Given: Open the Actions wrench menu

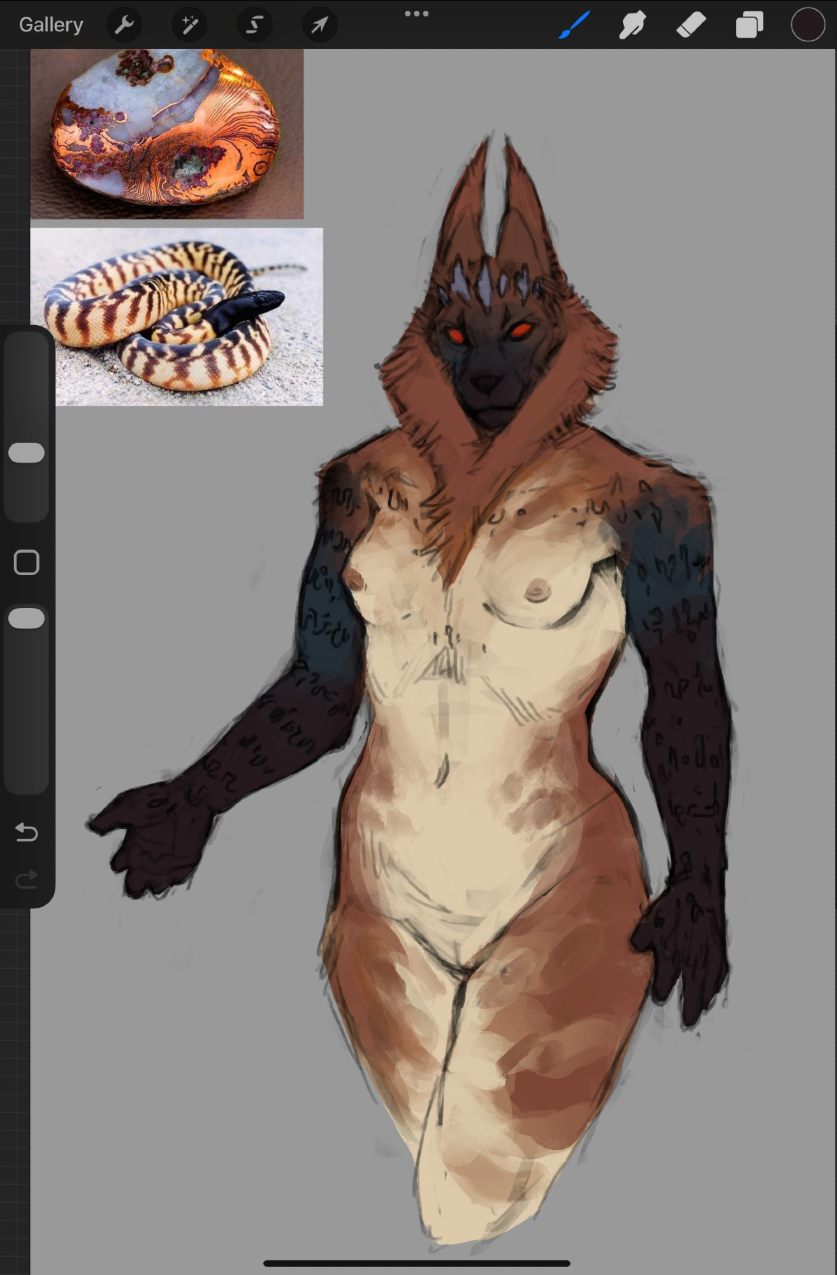Looking at the screenshot, I should tap(124, 25).
